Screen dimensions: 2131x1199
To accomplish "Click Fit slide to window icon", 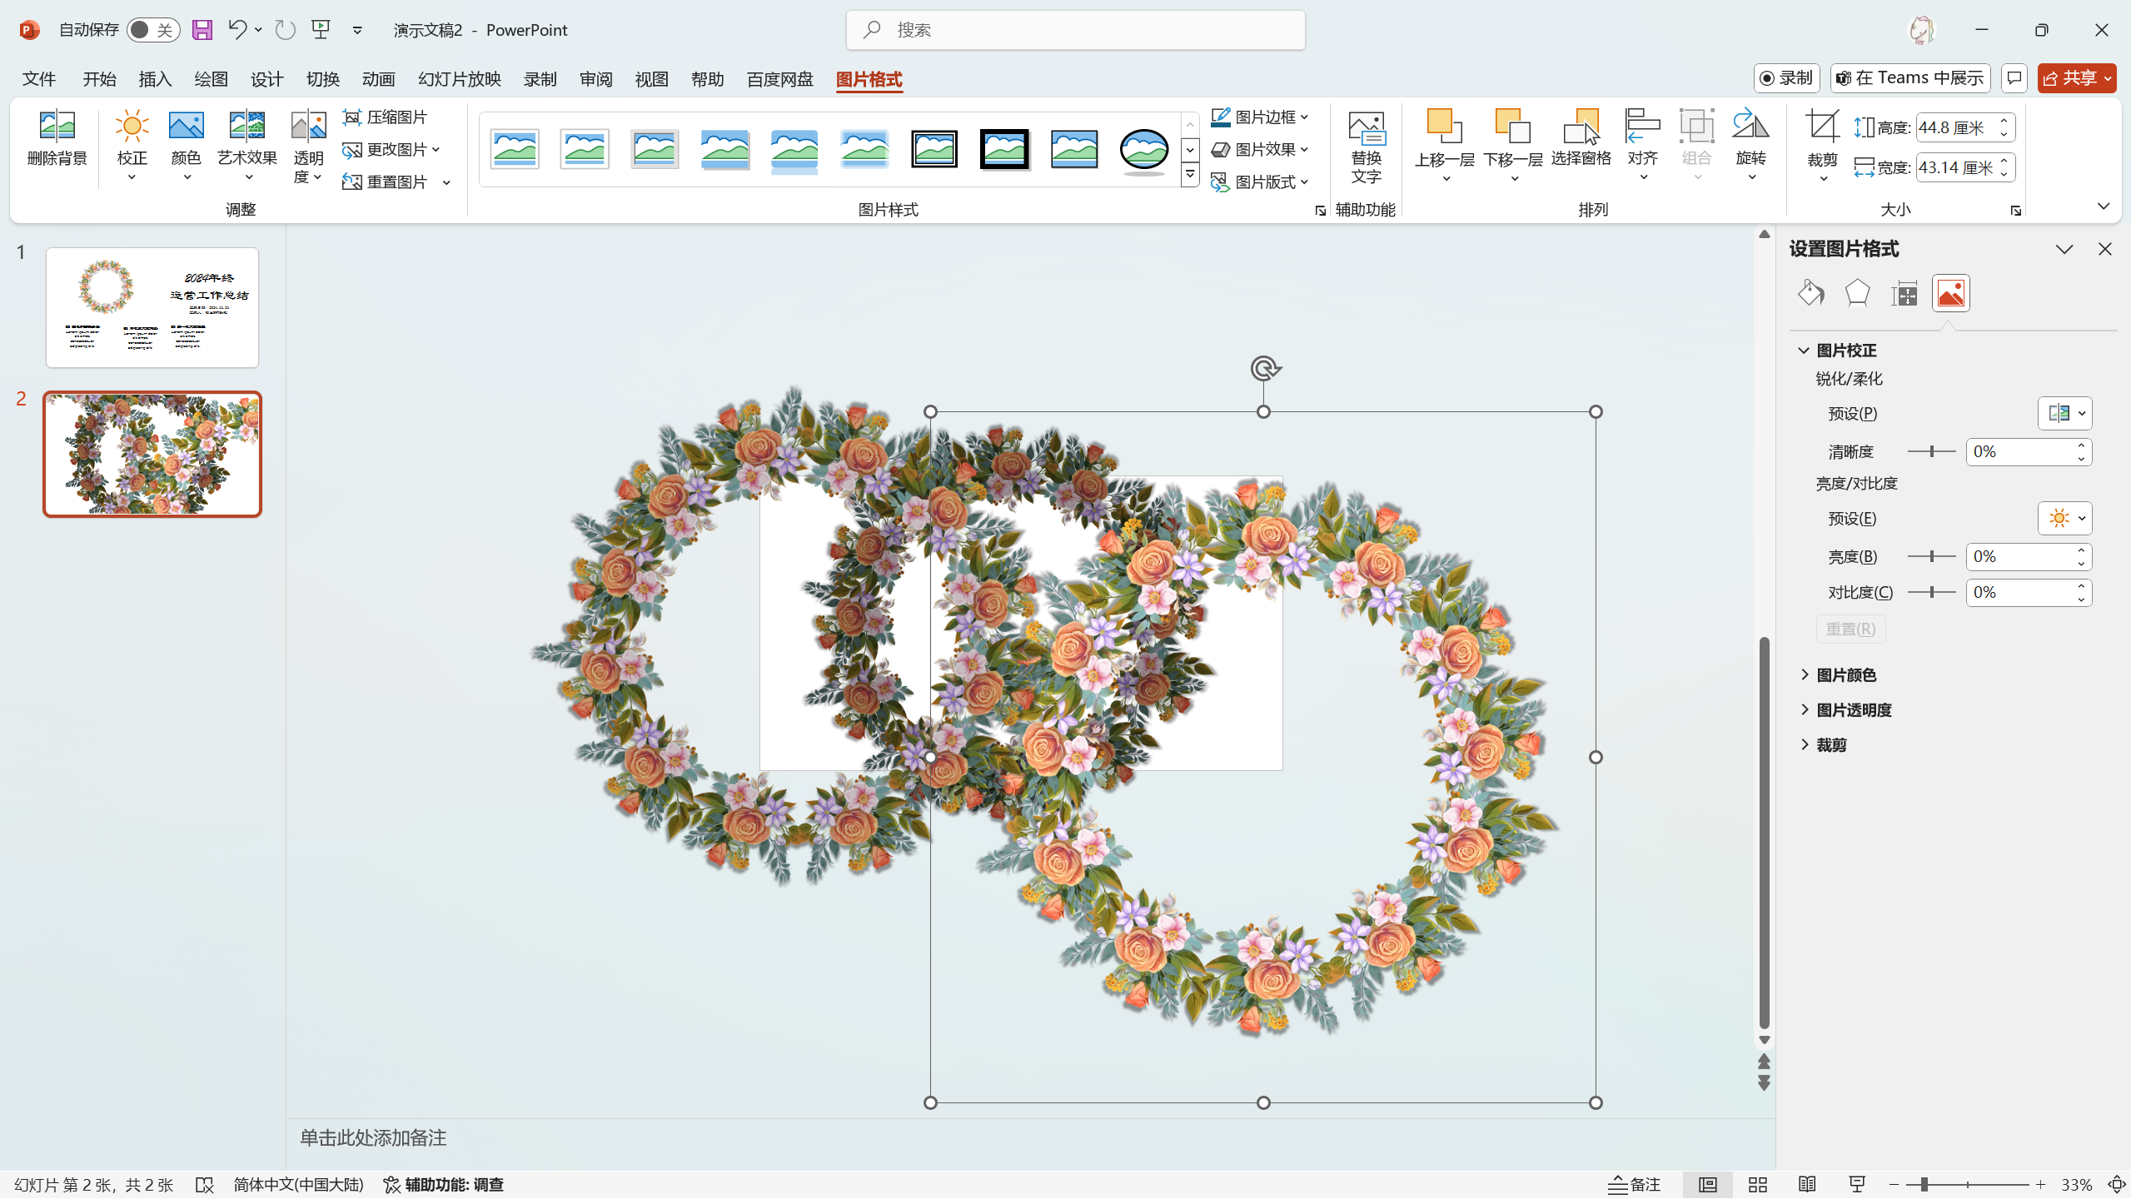I will [x=2117, y=1184].
